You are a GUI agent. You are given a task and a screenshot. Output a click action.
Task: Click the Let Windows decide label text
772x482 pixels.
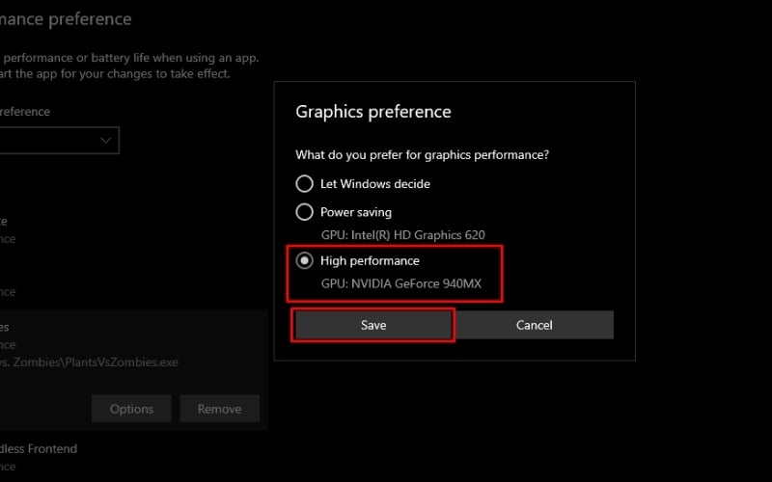375,184
